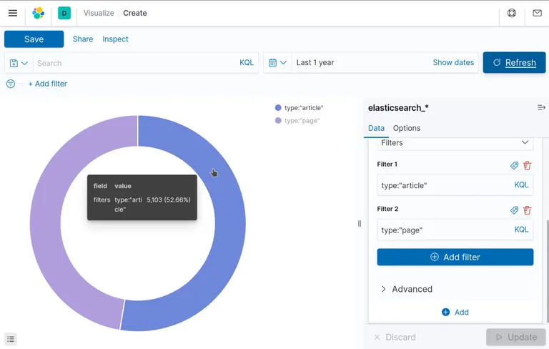Click the type:"article" legend color dot
The height and width of the screenshot is (349, 549).
(x=278, y=108)
